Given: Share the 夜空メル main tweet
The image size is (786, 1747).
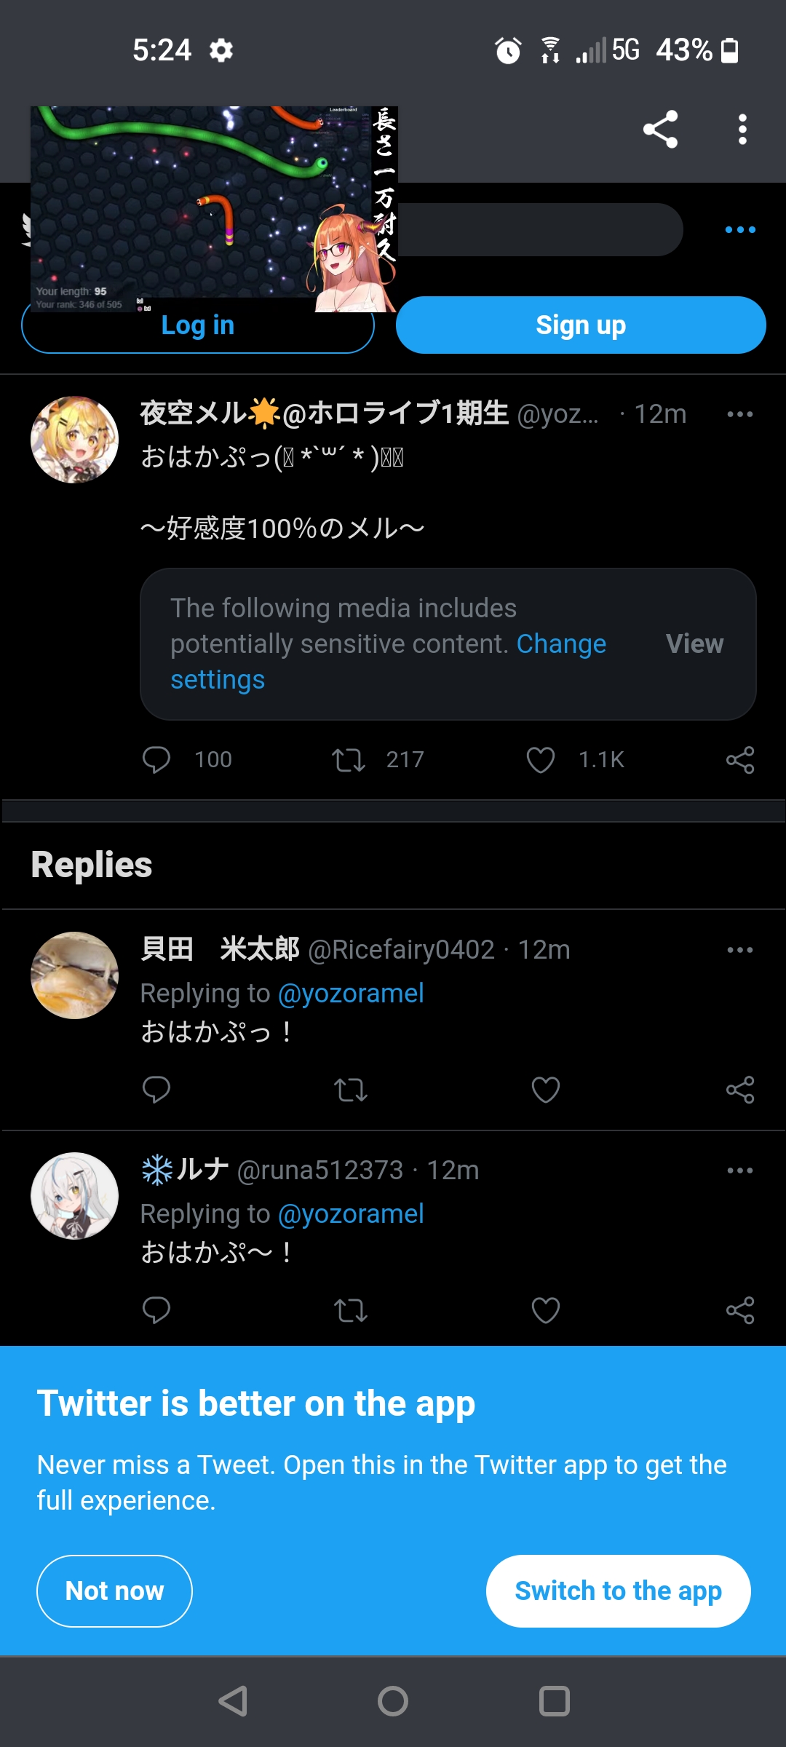Looking at the screenshot, I should 739,760.
